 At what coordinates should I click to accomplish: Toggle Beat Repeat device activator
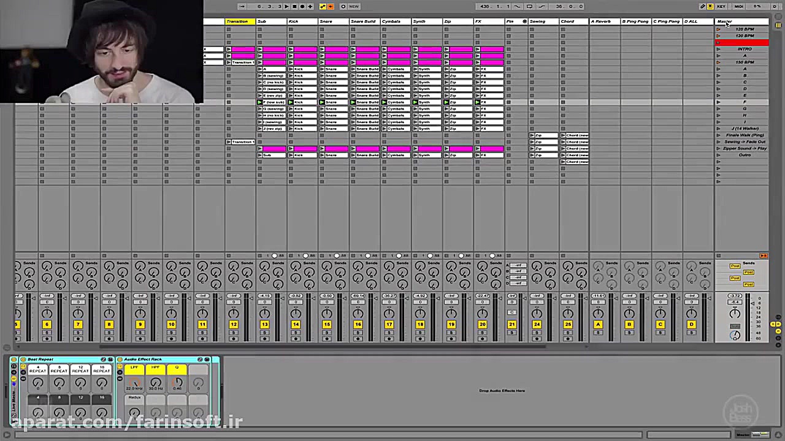click(x=23, y=360)
